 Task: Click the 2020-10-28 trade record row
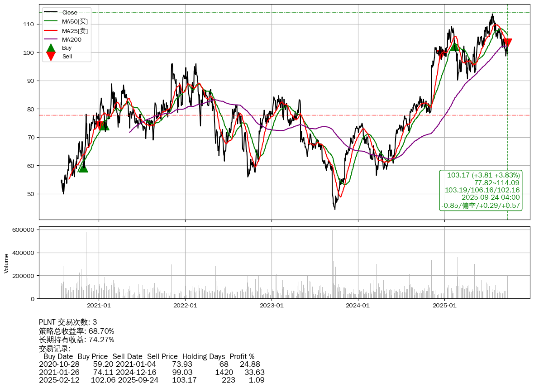tap(149, 364)
